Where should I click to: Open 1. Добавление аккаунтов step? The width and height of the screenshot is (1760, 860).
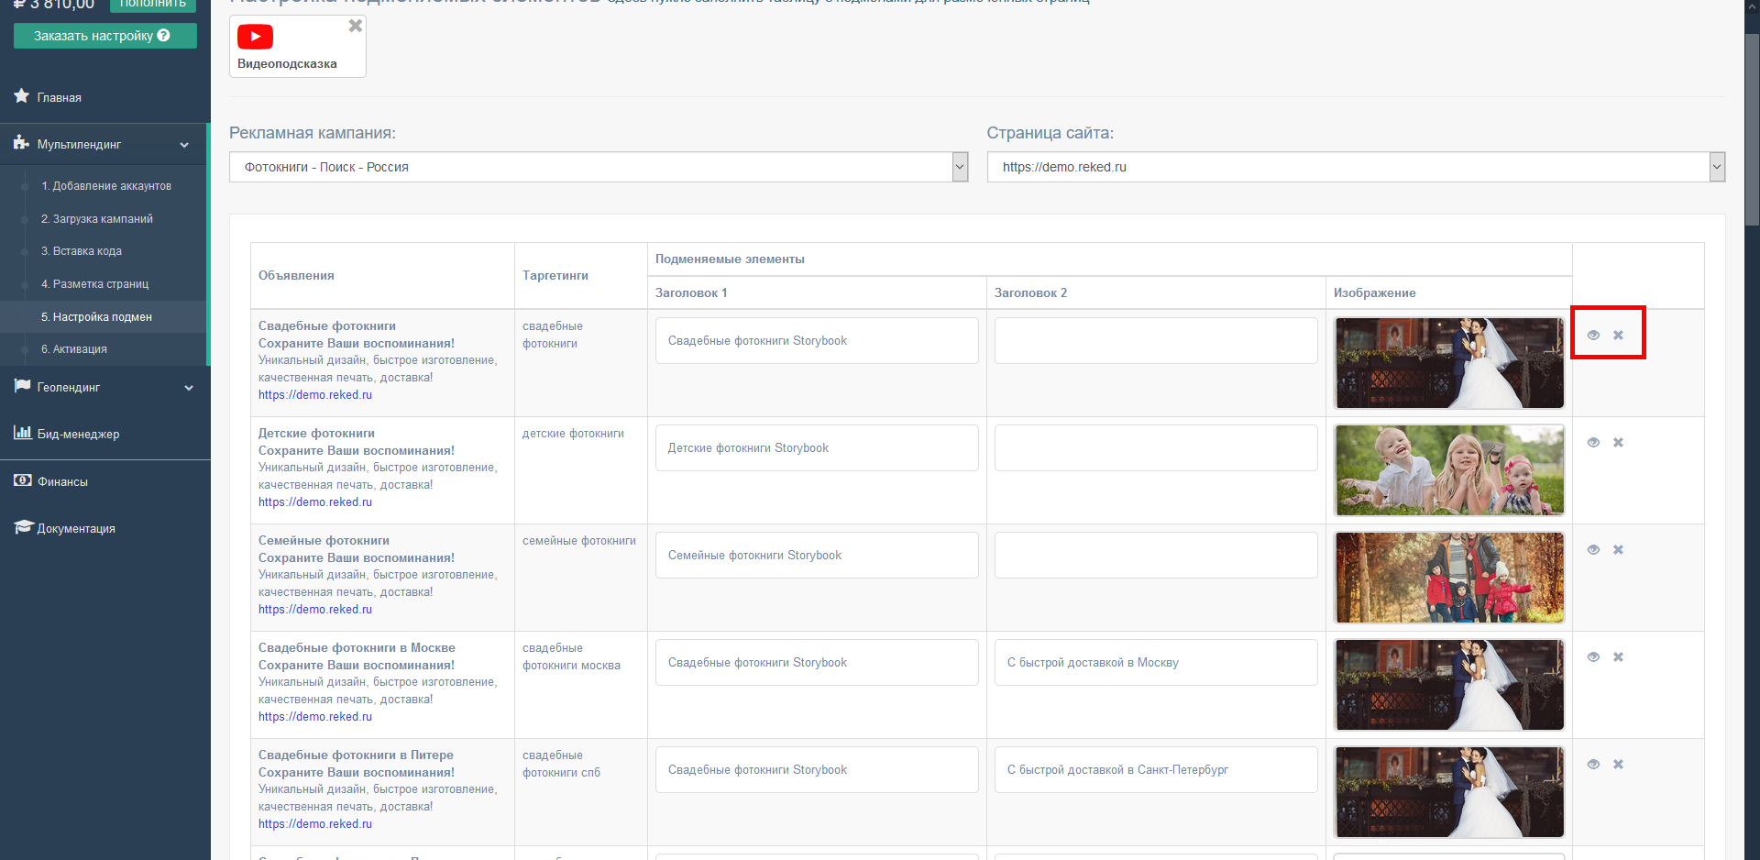[x=106, y=186]
